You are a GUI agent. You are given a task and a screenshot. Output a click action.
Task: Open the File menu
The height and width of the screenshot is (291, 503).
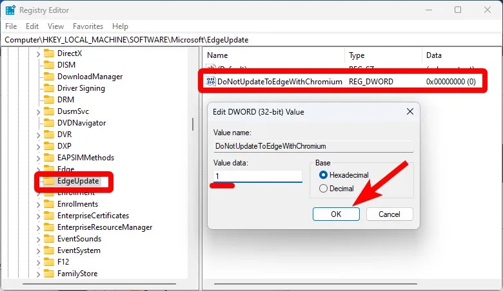11,26
